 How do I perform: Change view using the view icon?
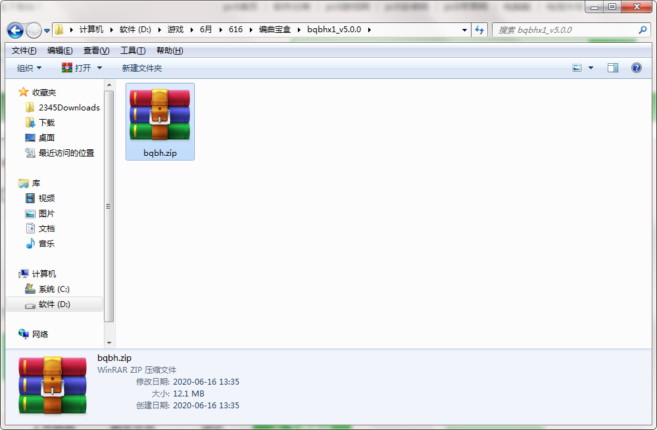click(x=577, y=68)
